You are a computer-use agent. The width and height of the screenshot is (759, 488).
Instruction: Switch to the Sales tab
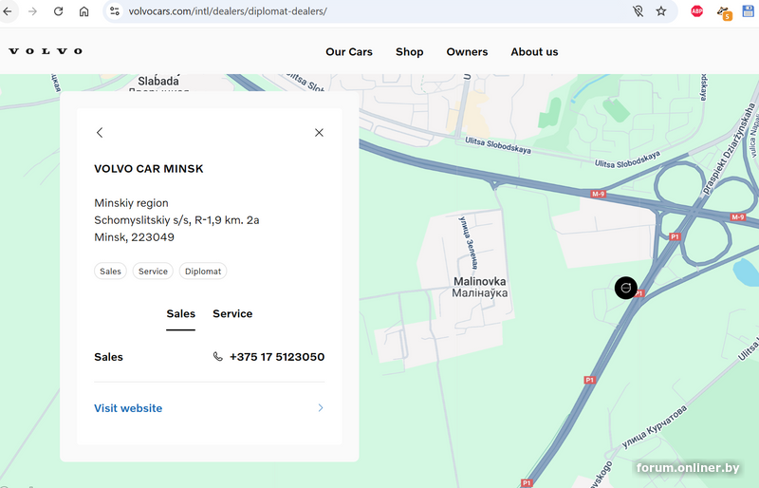click(180, 313)
